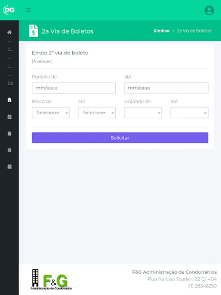Open the 'Unidade de' dropdown
Image resolution: width=221 pixels, height=295 pixels.
click(143, 113)
